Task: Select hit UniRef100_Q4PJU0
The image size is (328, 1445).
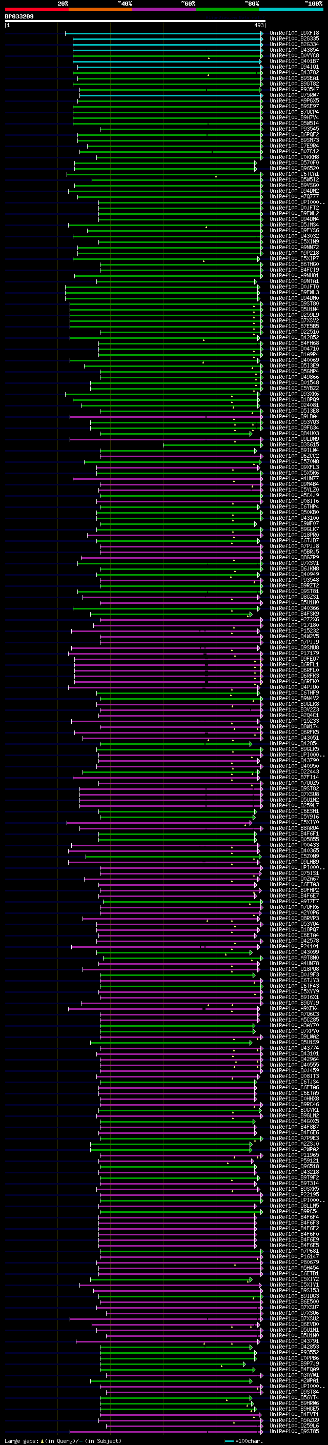Action: pyautogui.click(x=294, y=687)
